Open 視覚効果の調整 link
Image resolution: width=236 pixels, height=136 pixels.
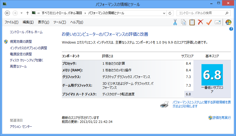point(21,41)
